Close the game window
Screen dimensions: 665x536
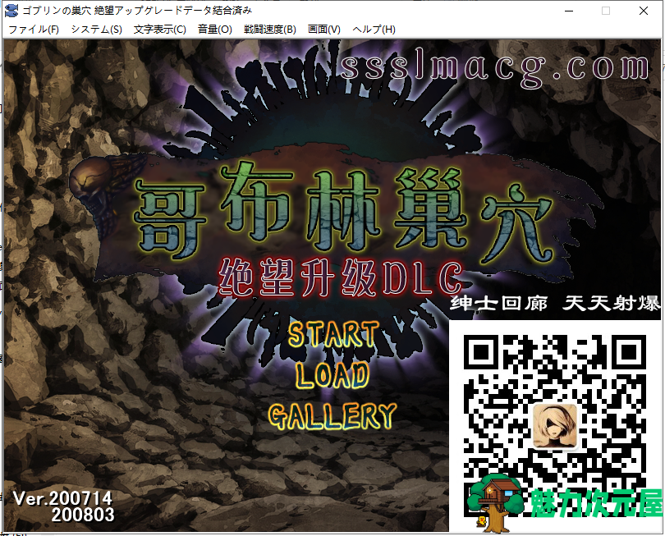coord(644,11)
